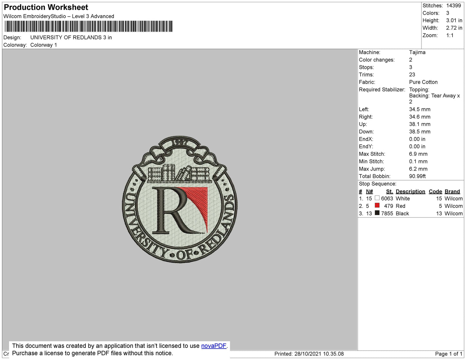Click the novaPDF link
Screen dimensions: 466x360
(x=213, y=346)
